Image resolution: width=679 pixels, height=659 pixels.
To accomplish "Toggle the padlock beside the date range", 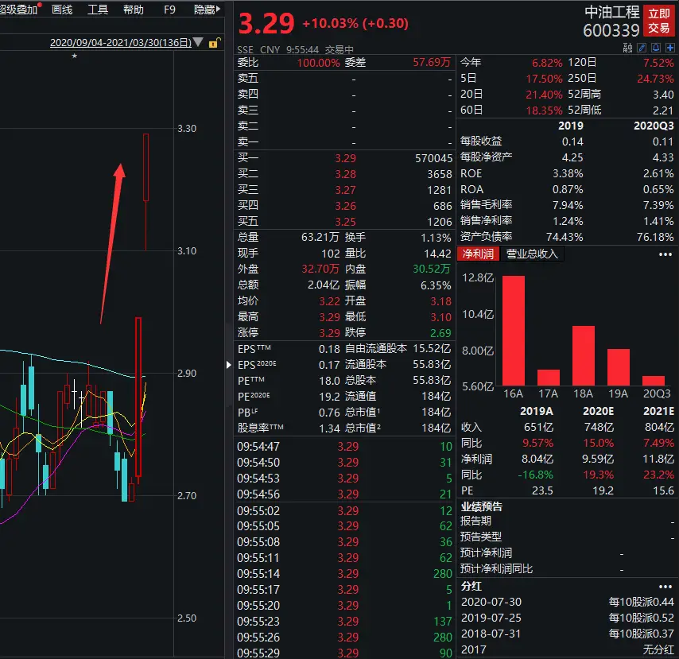I will 213,41.
